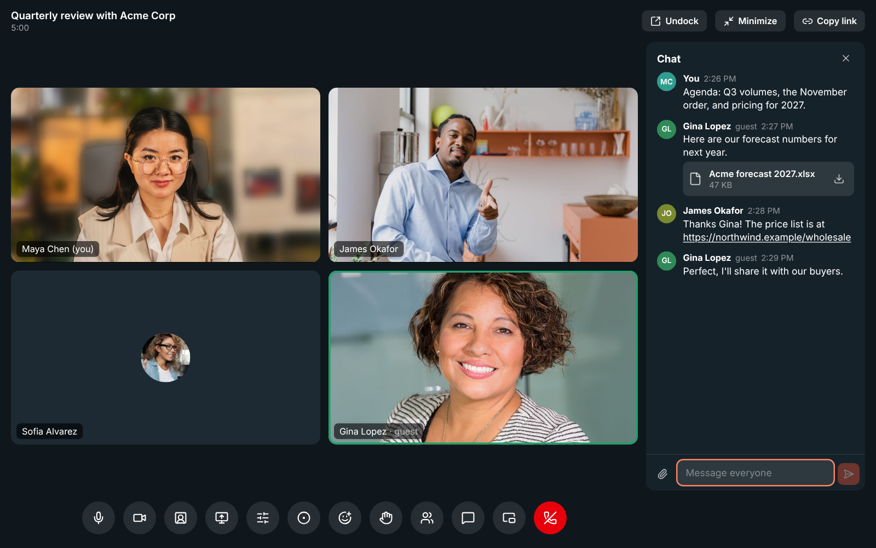
Task: Click message 'Perfect, I'll share it with our buyers.'
Action: [763, 271]
